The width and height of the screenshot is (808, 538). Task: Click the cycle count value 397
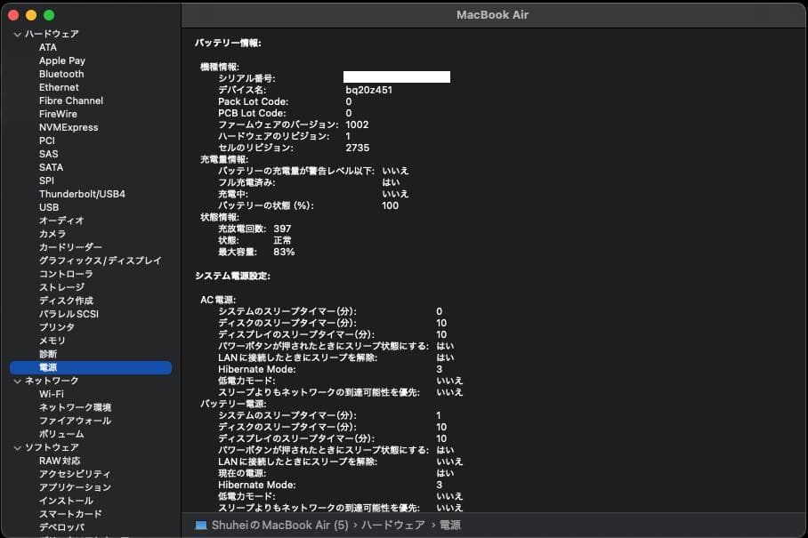(282, 229)
